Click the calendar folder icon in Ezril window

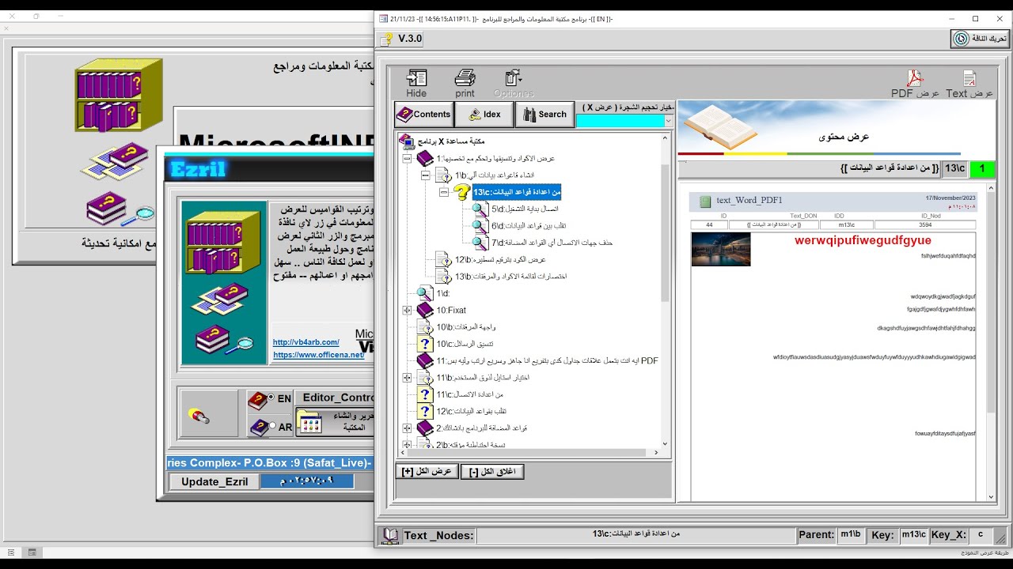point(311,423)
